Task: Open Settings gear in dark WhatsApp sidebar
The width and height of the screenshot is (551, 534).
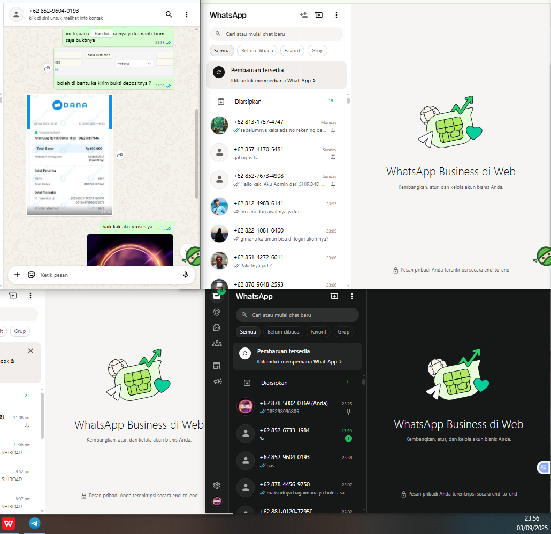Action: pos(217,485)
